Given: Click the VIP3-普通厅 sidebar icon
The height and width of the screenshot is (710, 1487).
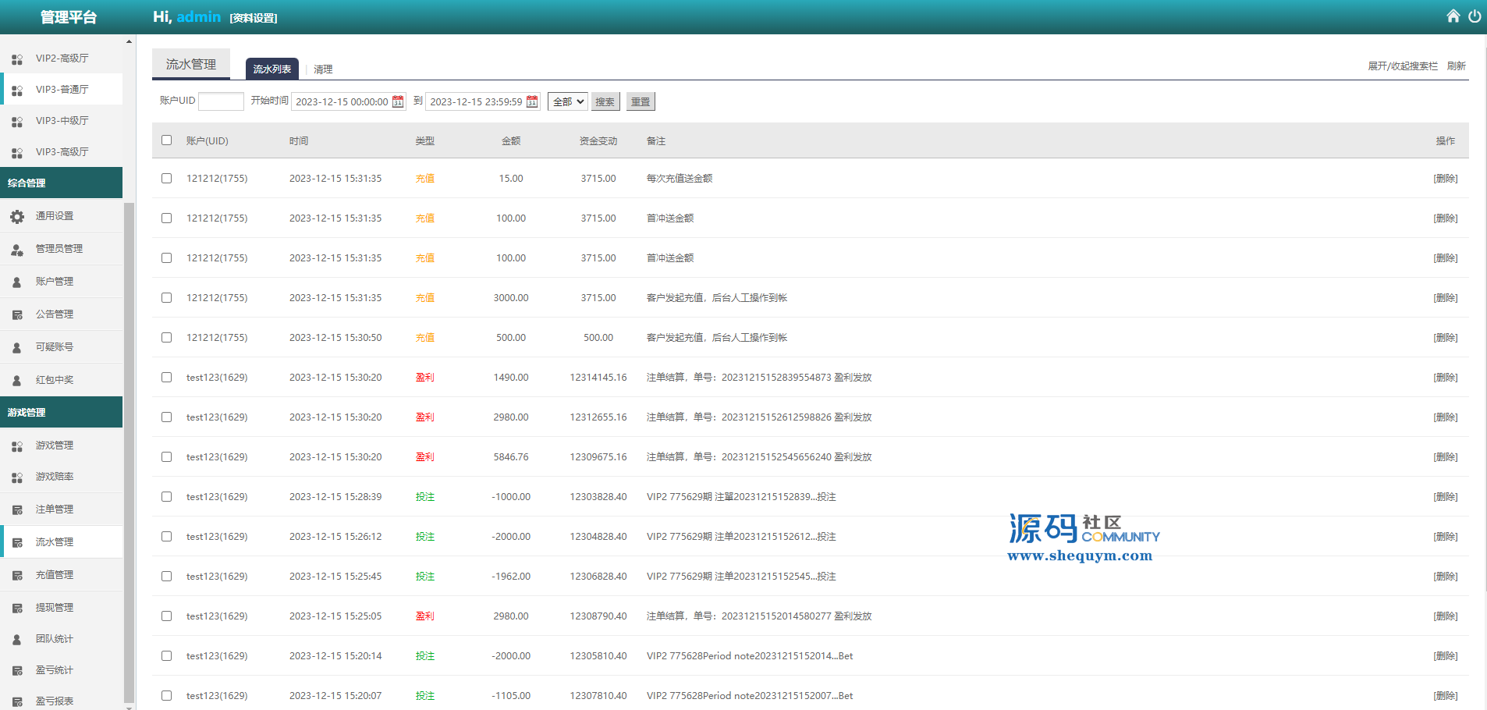Looking at the screenshot, I should coord(17,91).
